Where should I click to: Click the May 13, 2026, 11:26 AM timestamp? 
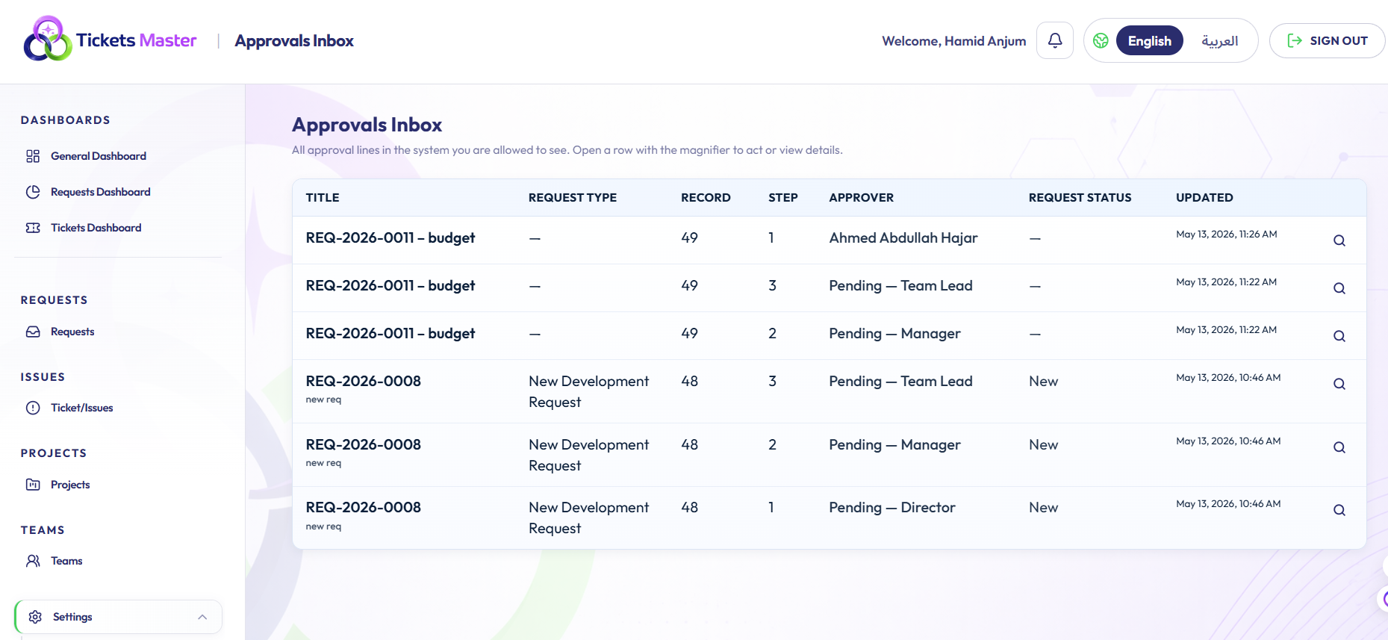coord(1226,234)
